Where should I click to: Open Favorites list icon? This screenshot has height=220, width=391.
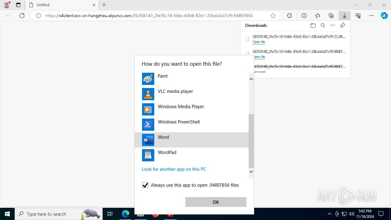[x=318, y=16]
